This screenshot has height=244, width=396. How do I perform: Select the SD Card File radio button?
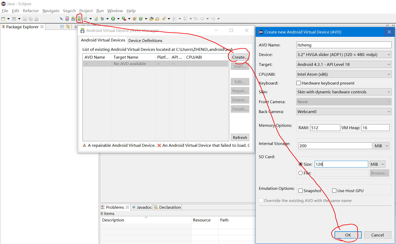301,173
